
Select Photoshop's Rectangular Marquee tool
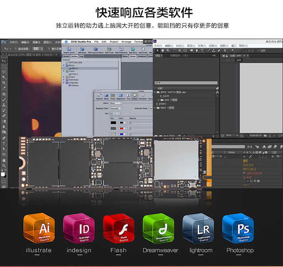point(4,66)
